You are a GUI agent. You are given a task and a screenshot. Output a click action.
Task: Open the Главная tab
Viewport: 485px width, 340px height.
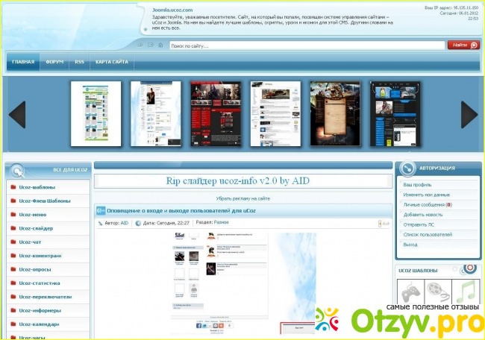pyautogui.click(x=23, y=62)
